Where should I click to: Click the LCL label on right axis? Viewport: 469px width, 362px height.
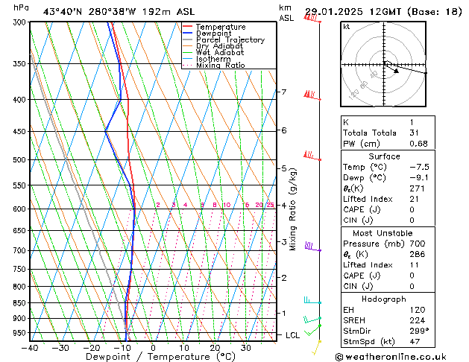coord(294,335)
